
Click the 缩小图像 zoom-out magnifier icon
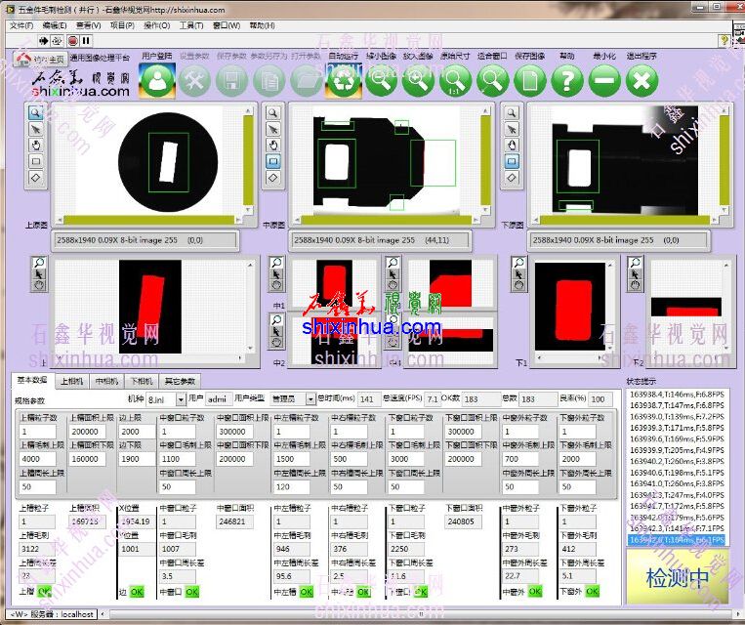pyautogui.click(x=380, y=80)
